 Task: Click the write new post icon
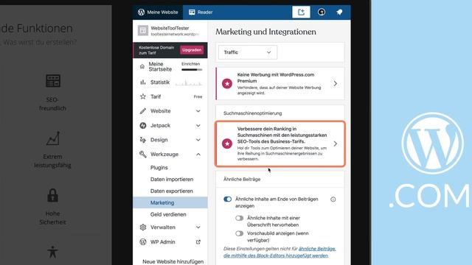pyautogui.click(x=301, y=12)
